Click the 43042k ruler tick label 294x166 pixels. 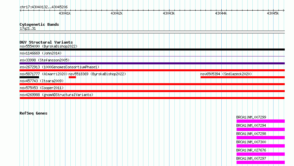(x=117, y=13)
